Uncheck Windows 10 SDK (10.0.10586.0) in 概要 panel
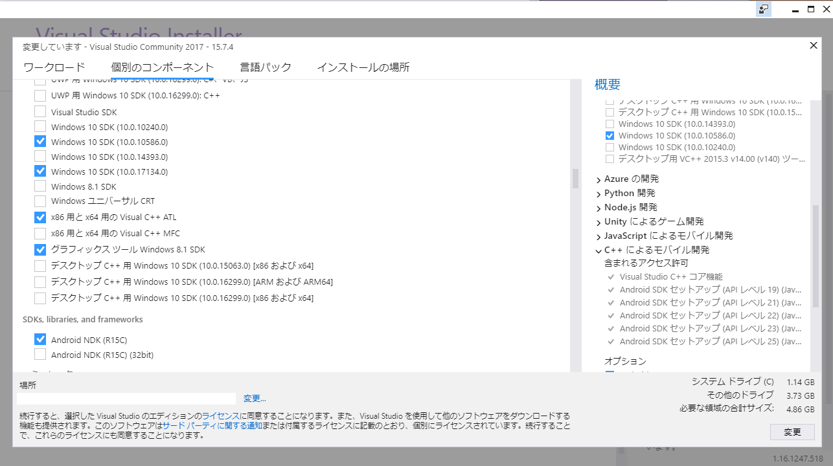Image resolution: width=833 pixels, height=466 pixels. 610,135
